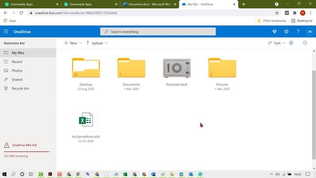Click the OneDrive premium diamond icon
Viewport: 316px width, 178px height.
pyautogui.click(x=275, y=32)
